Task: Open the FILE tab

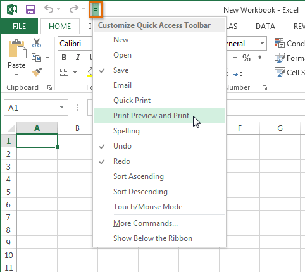Action: click(x=19, y=27)
